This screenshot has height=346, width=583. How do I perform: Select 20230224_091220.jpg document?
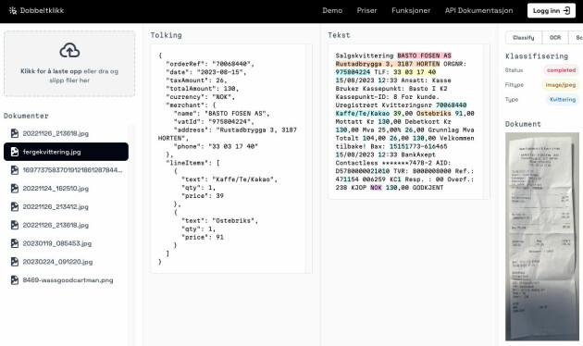(67, 262)
